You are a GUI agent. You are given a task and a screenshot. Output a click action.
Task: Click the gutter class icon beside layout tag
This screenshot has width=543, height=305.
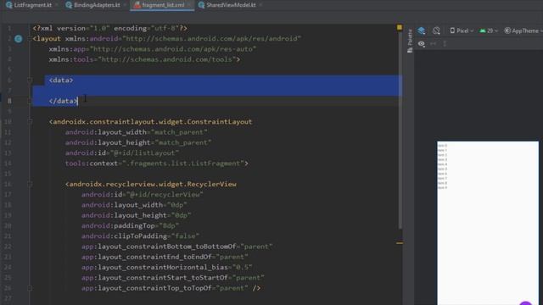tap(19, 39)
